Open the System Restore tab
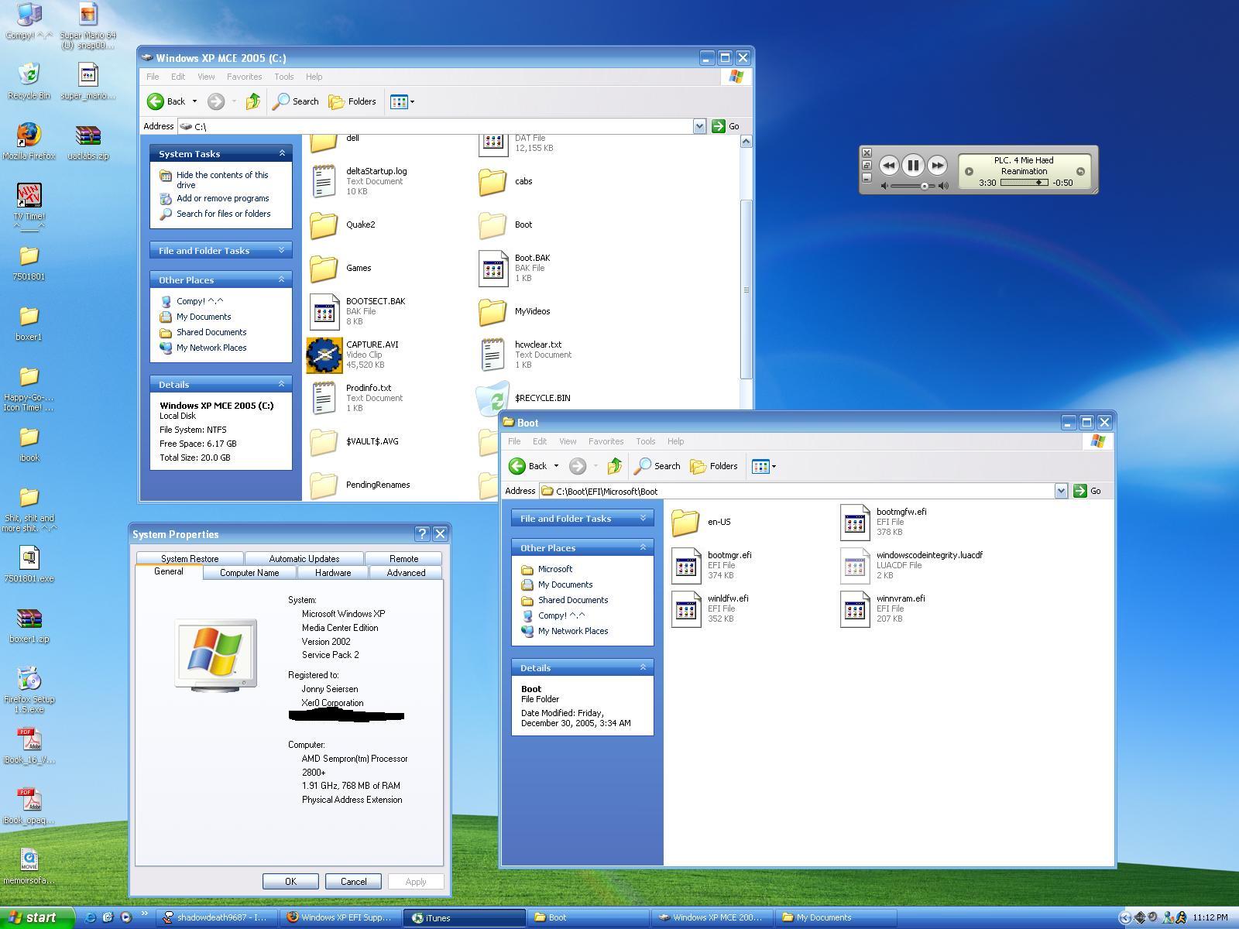 click(190, 559)
